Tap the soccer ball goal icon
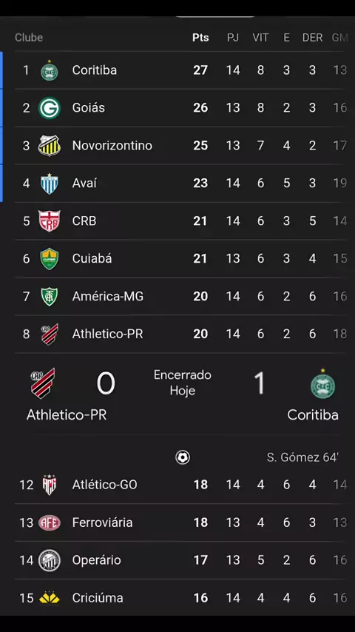This screenshot has height=632, width=355. tap(183, 457)
